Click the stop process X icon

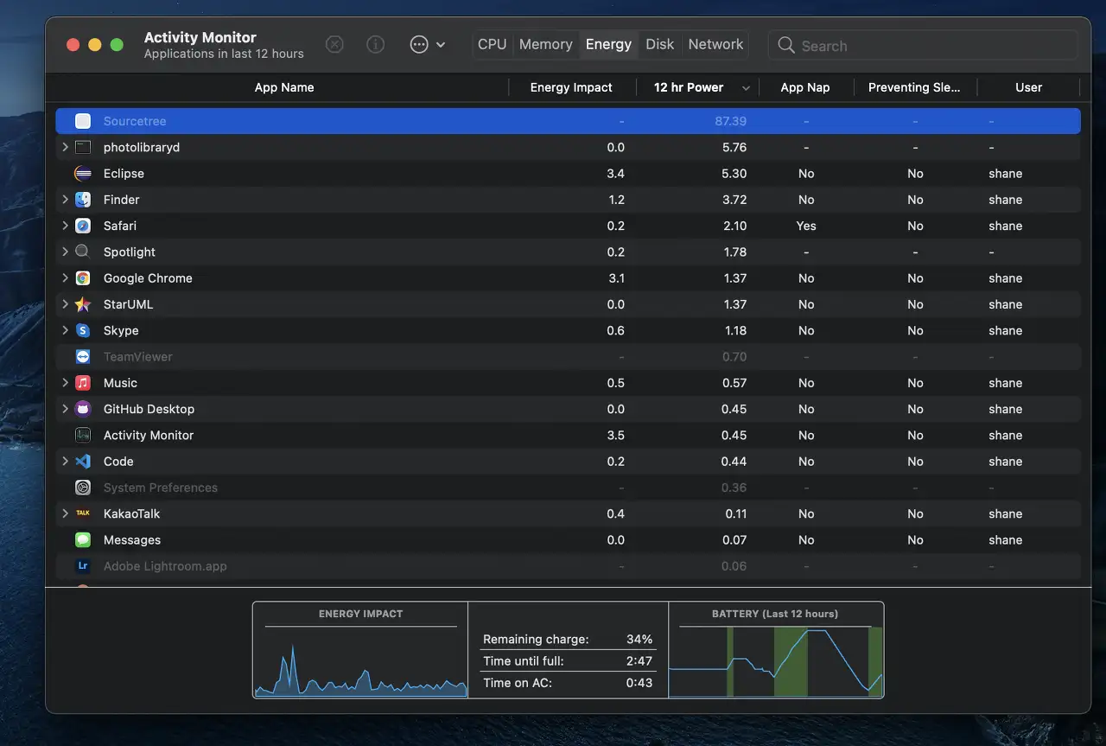coord(334,44)
